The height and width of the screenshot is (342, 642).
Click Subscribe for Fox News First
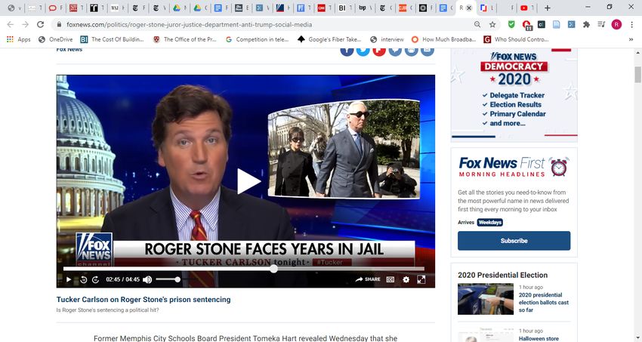click(x=514, y=241)
